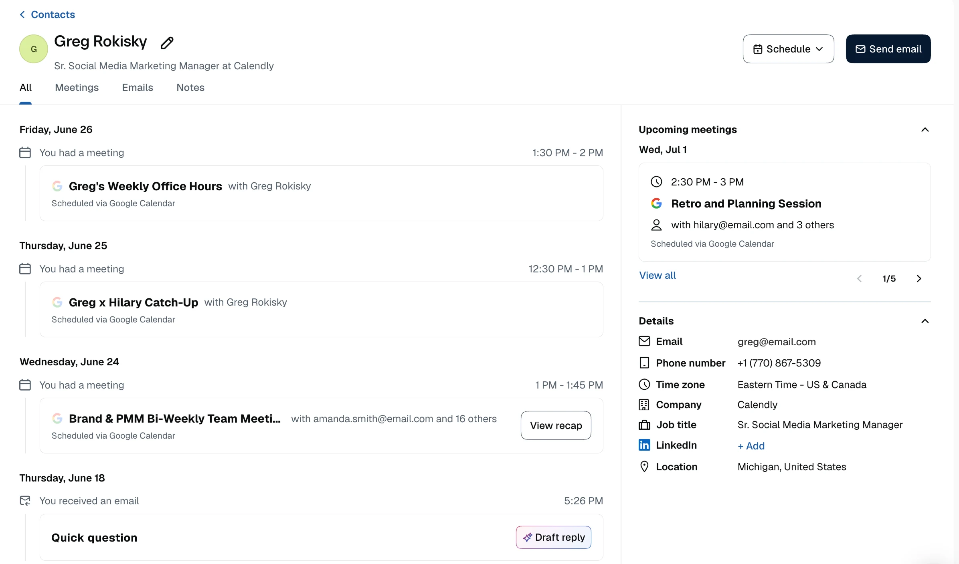Select the All tab
The image size is (959, 564).
point(26,87)
